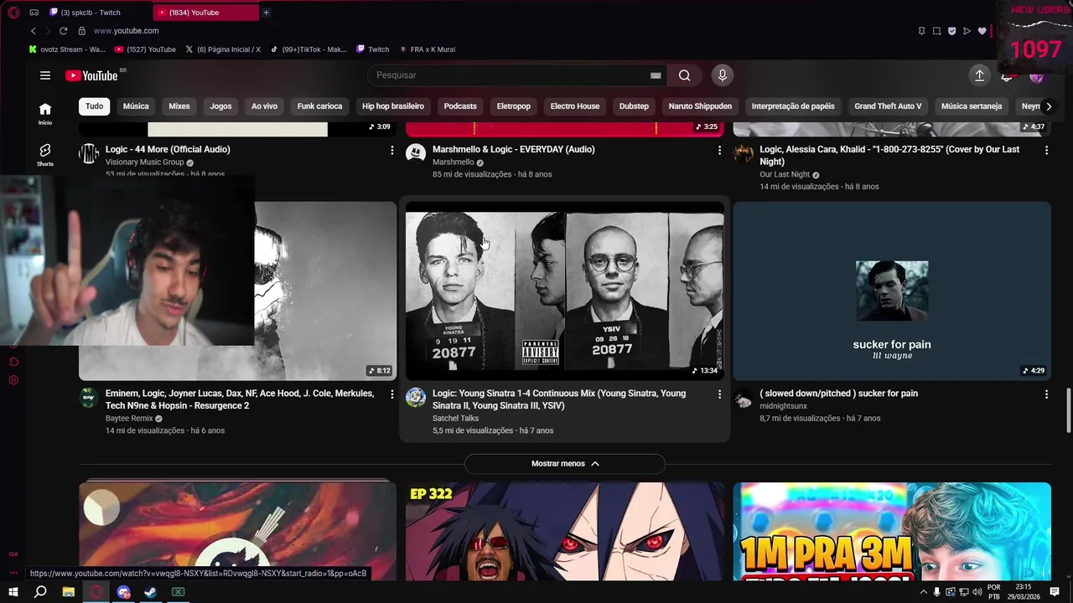Open the Young Sinatra mugshot thumbnail
The width and height of the screenshot is (1073, 603).
point(565,291)
